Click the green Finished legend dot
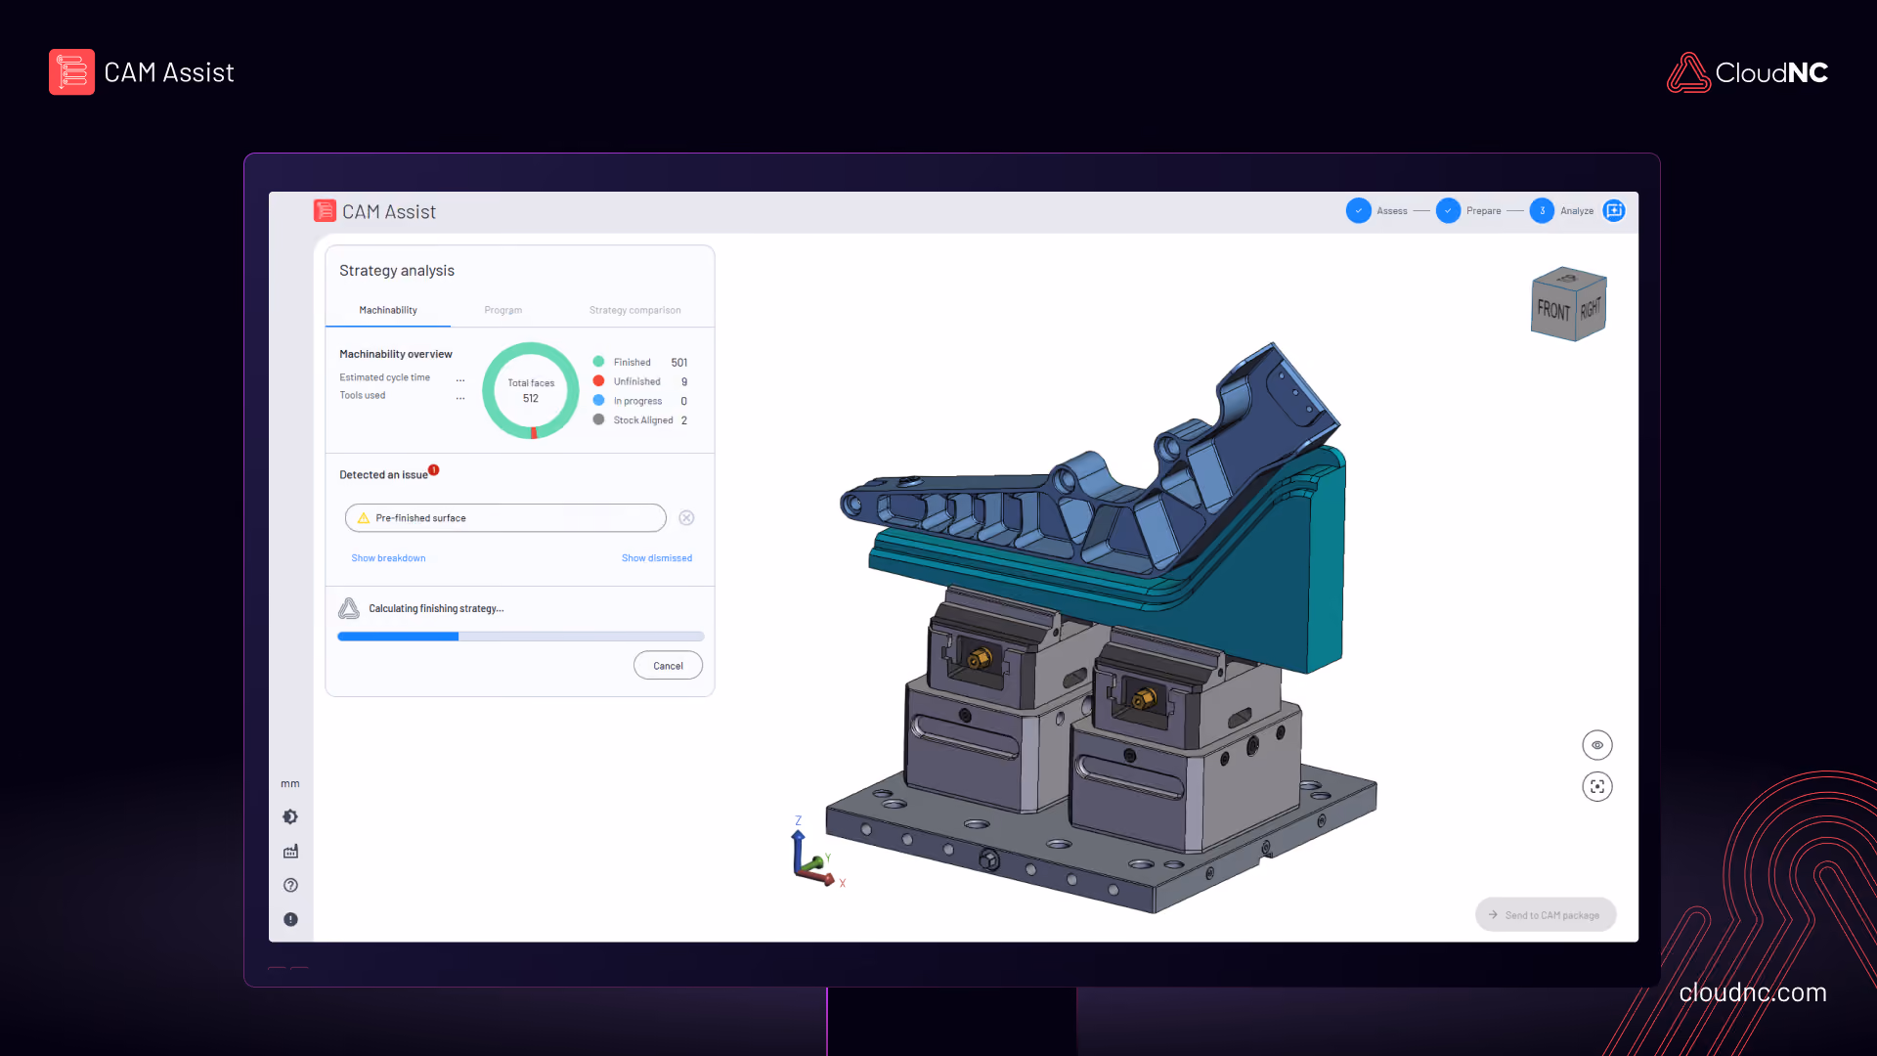This screenshot has height=1056, width=1877. coord(598,362)
